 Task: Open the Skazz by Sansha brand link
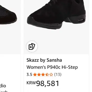(x=44, y=60)
